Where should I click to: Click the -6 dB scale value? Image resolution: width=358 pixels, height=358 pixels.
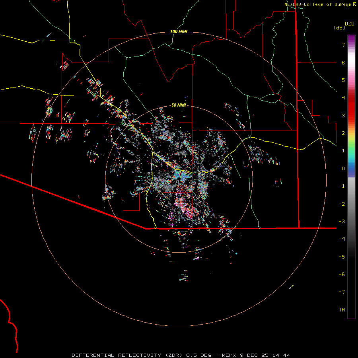point(342,274)
